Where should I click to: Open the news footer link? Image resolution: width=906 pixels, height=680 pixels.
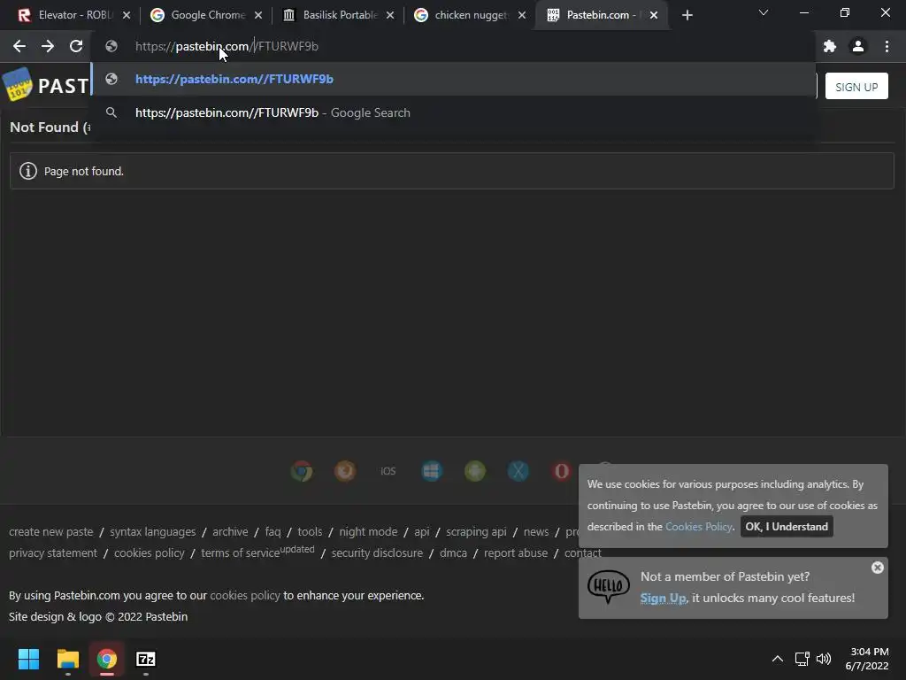click(x=536, y=532)
